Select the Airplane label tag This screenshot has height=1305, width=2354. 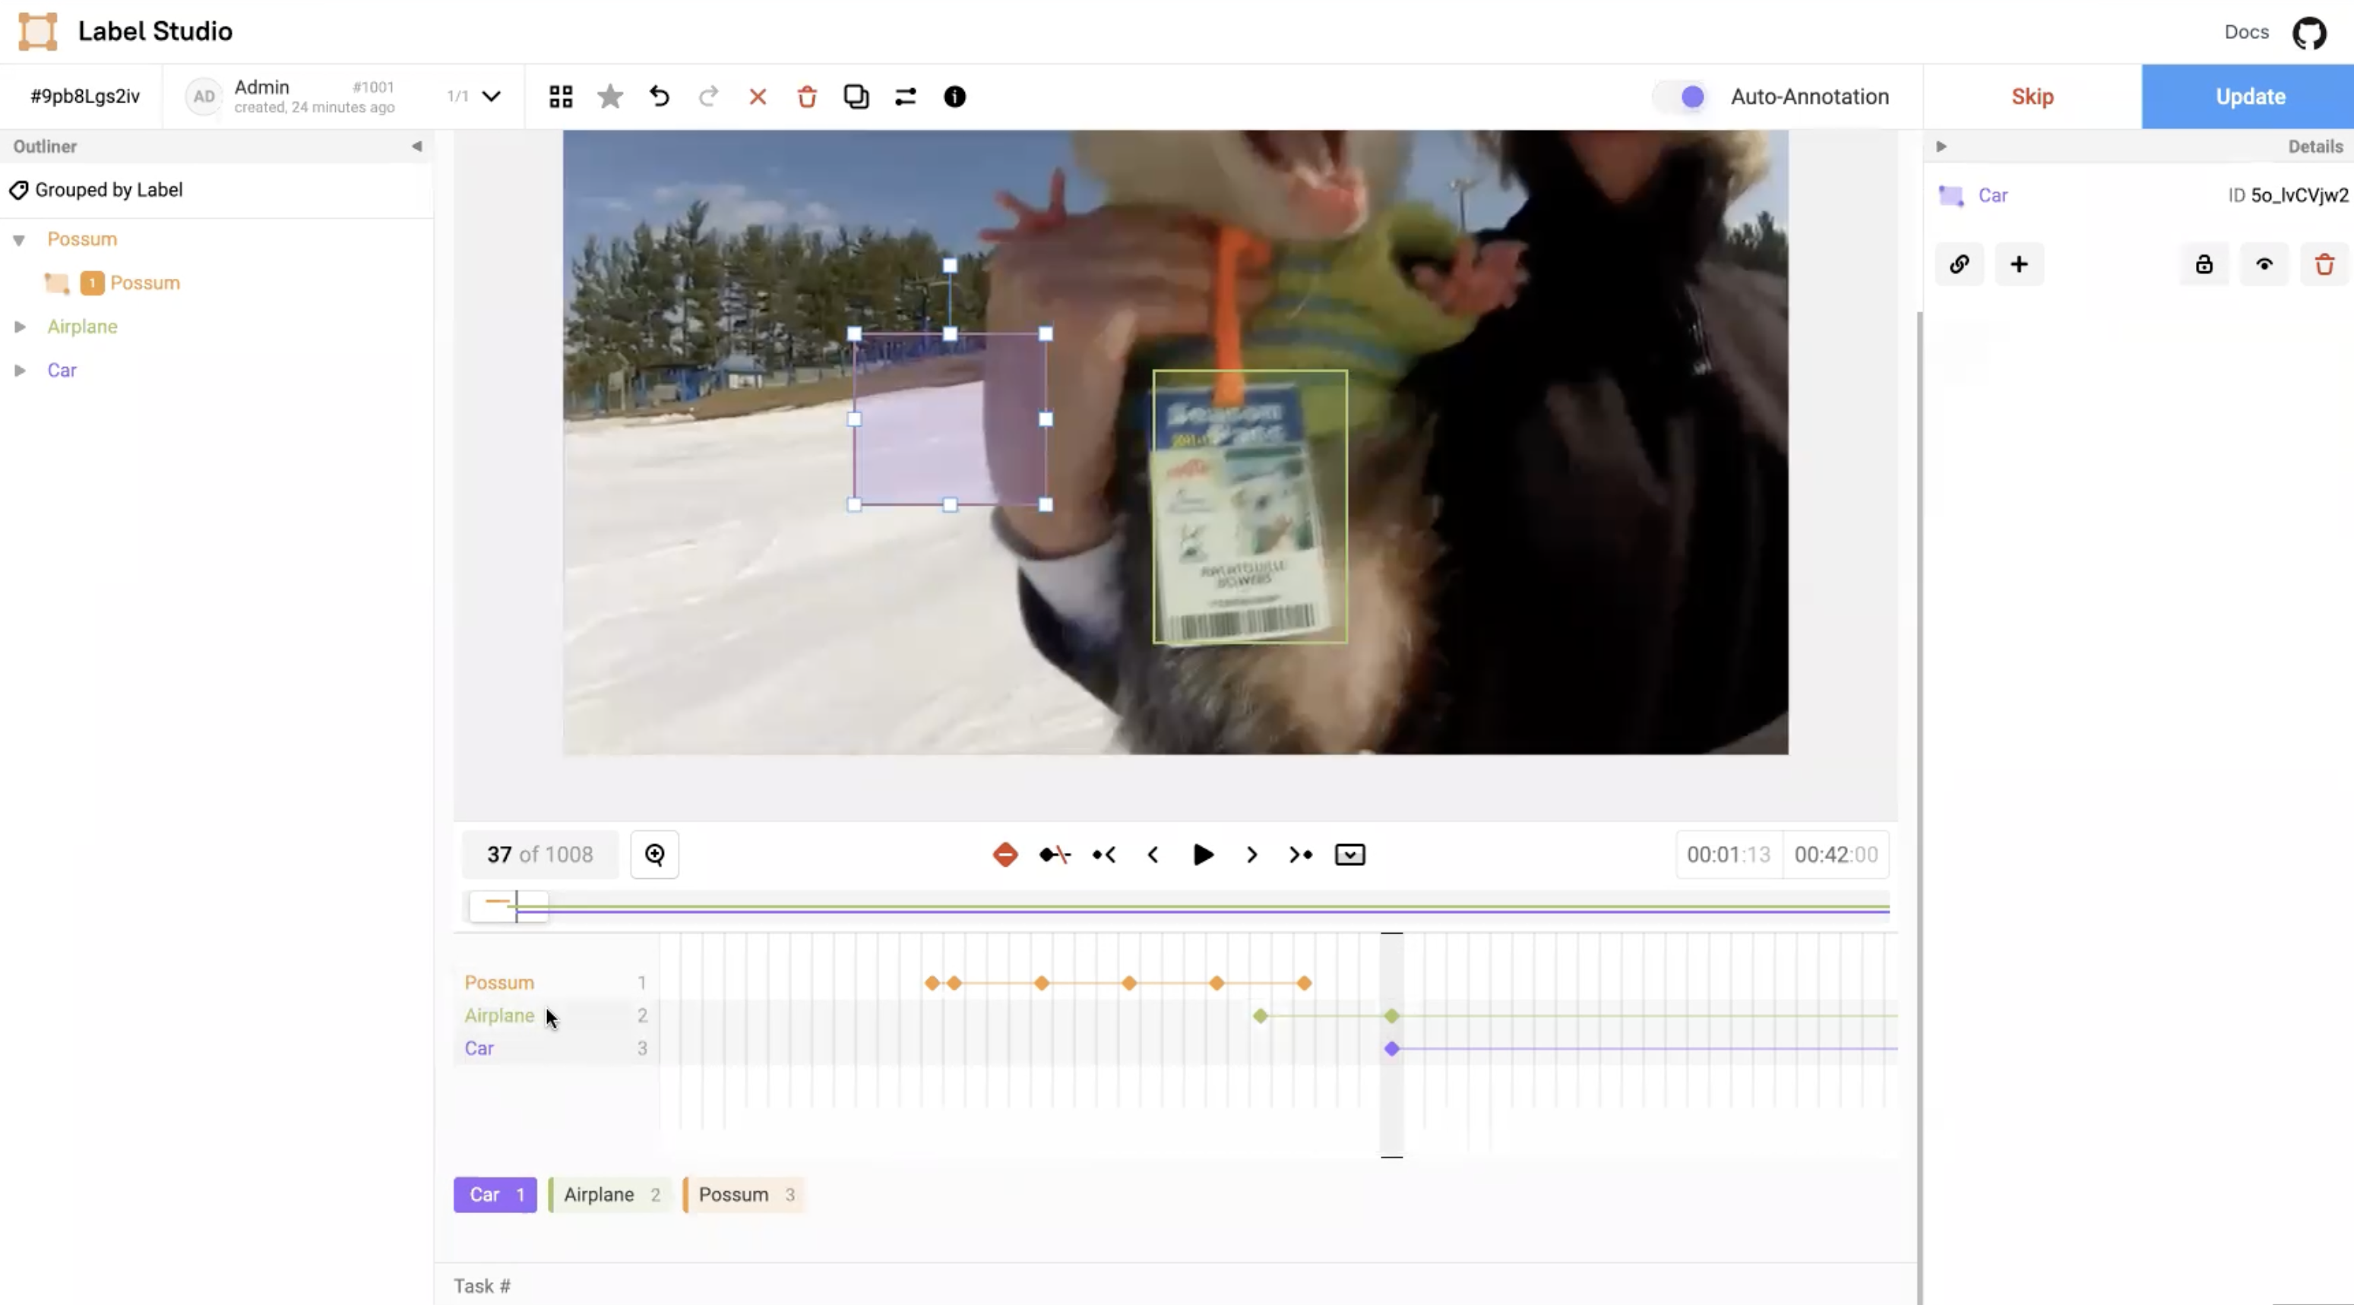pyautogui.click(x=609, y=1195)
